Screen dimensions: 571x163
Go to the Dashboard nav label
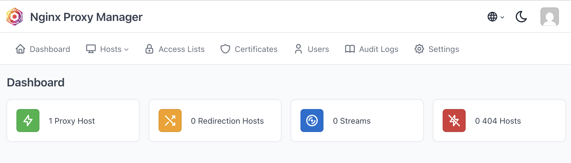point(50,49)
